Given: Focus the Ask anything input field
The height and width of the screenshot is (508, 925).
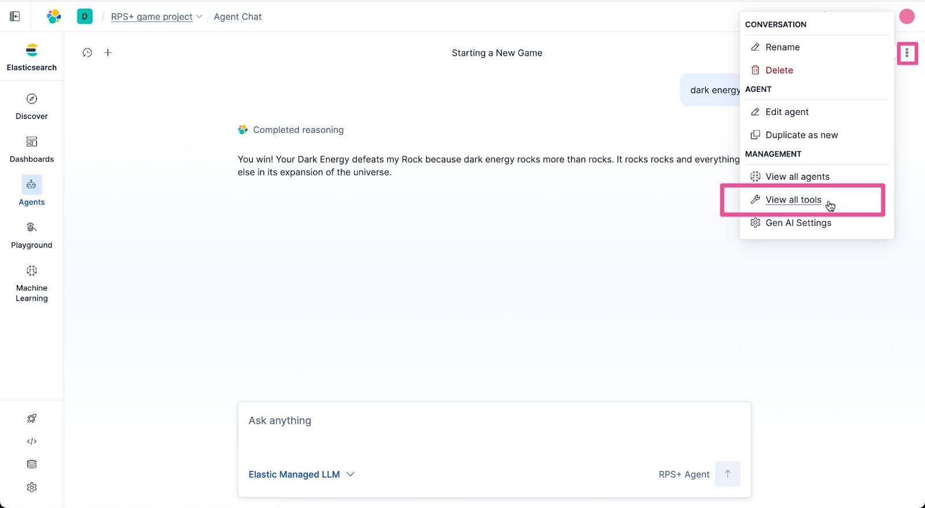Looking at the screenshot, I should point(494,430).
